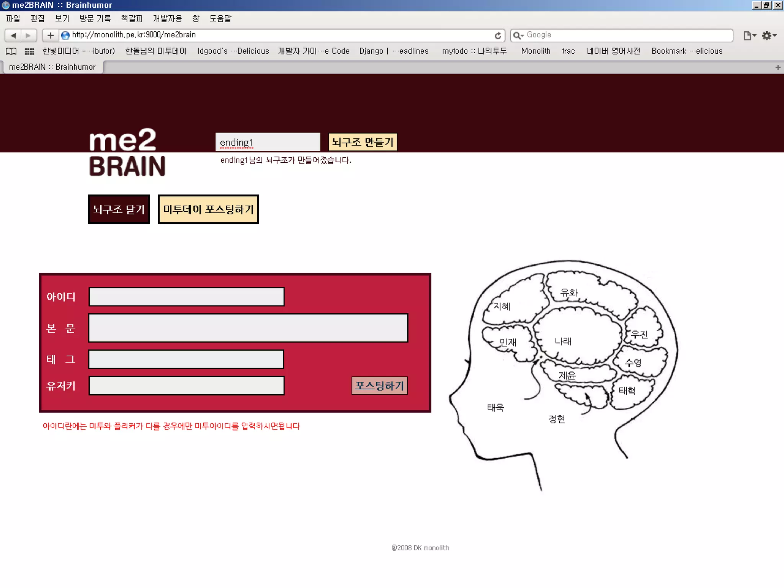Select the me2BRAIN :: Brainhumor tab

52,67
